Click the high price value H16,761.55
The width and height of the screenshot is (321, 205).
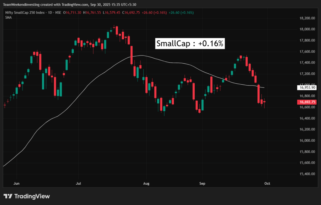point(94,13)
